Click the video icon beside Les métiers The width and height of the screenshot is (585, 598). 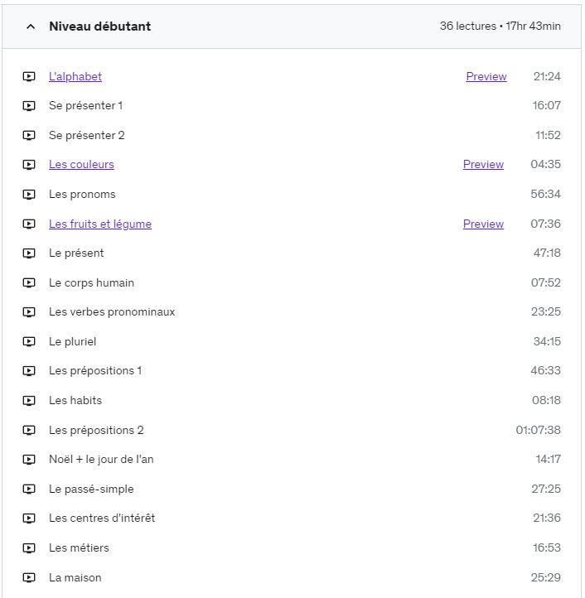point(29,547)
